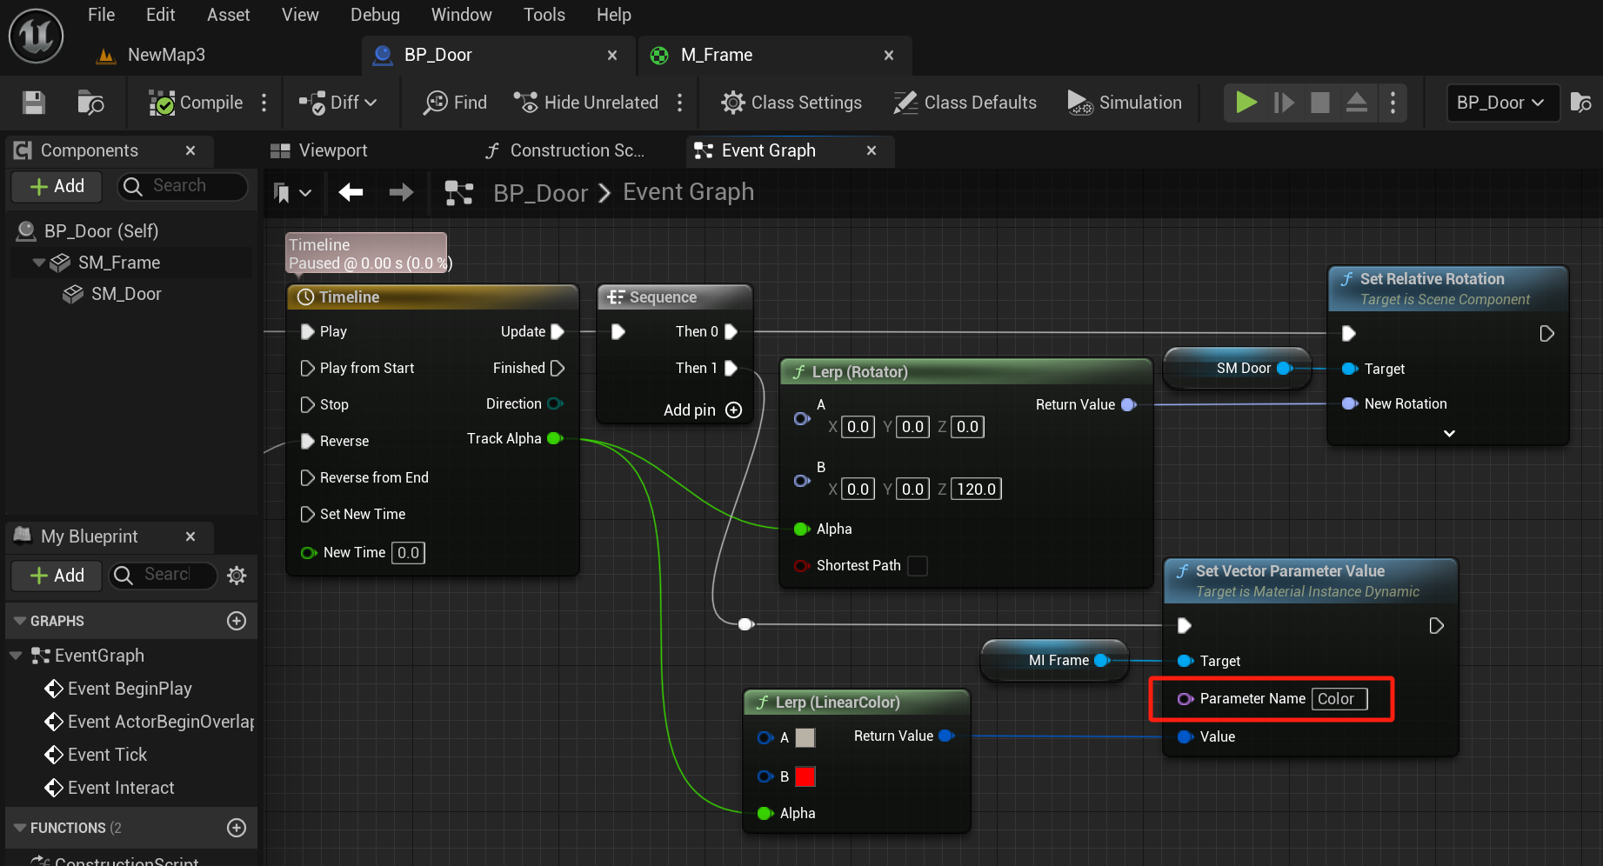1603x866 pixels.
Task: Select Event BeginPlay in My Blueprint
Action: pos(118,689)
